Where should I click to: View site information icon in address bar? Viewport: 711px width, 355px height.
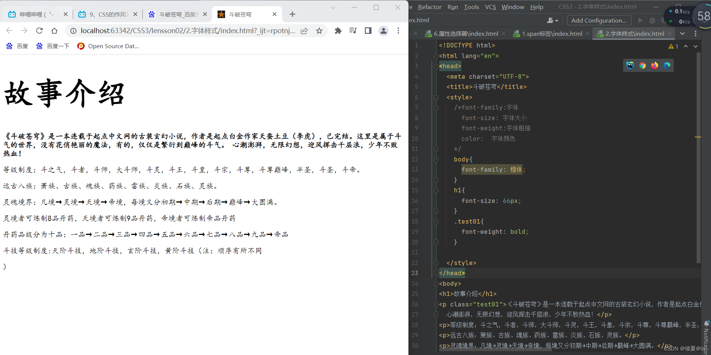coord(73,31)
